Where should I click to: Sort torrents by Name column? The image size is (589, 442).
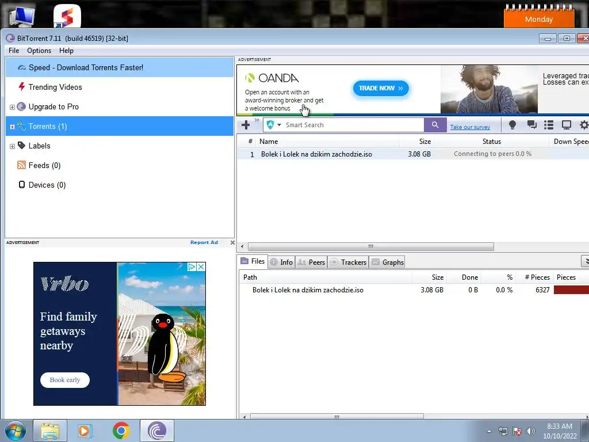point(327,142)
